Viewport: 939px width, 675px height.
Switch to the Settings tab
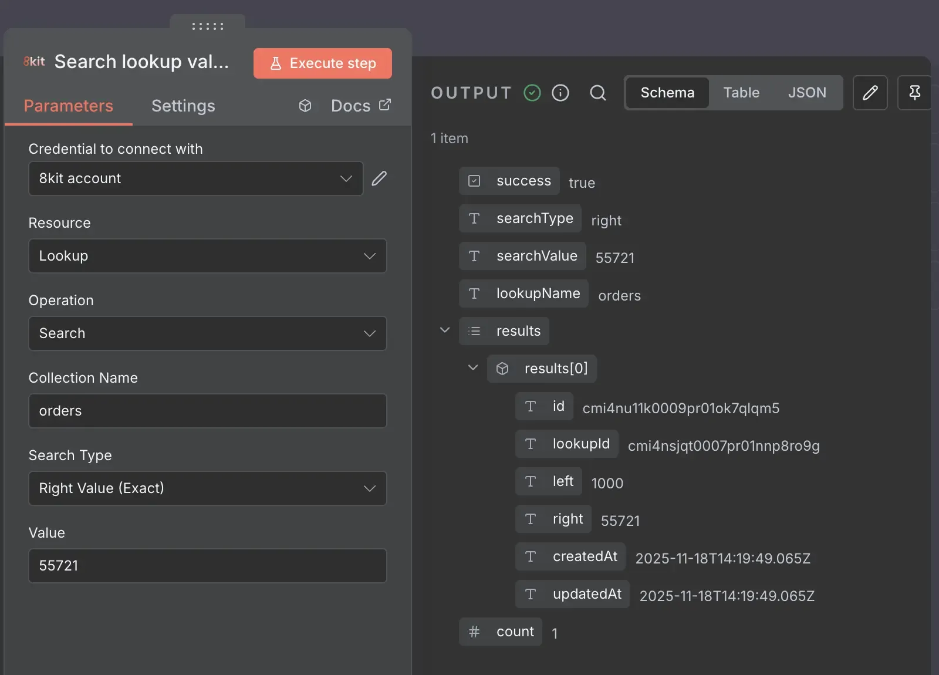(183, 106)
